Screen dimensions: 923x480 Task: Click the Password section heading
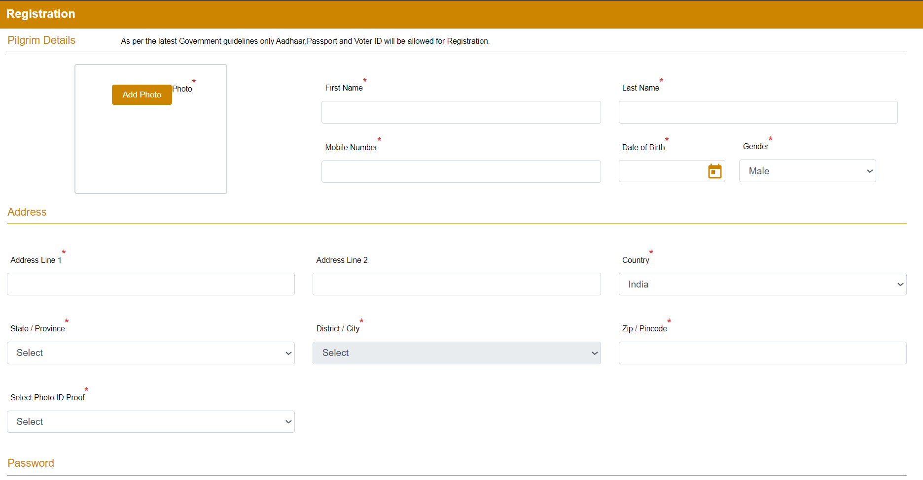coord(31,463)
